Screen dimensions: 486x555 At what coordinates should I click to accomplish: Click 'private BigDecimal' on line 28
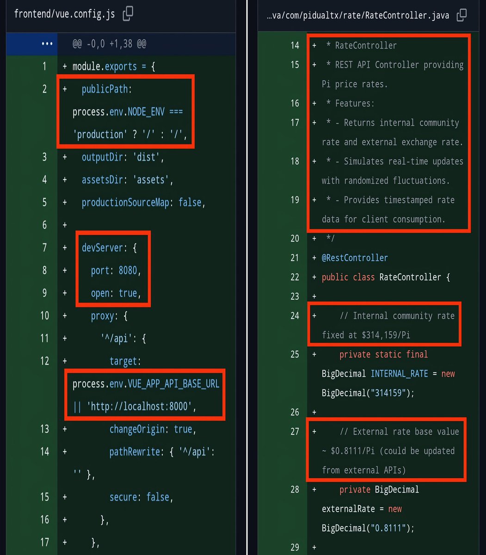click(379, 489)
